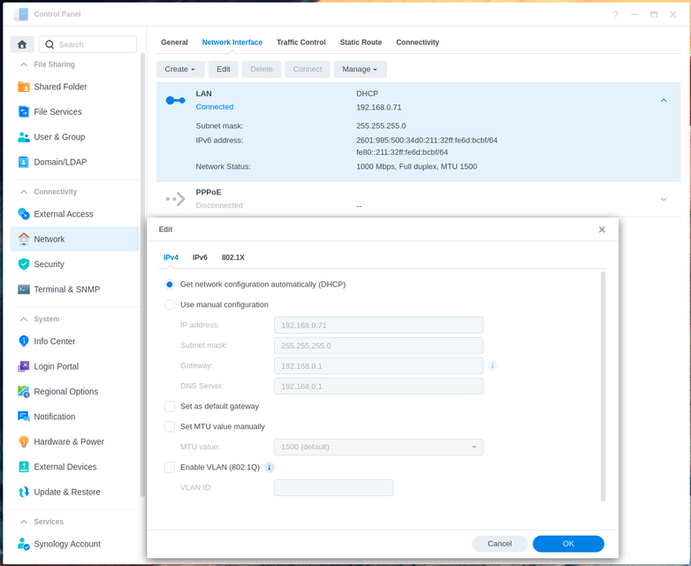
Task: Open User & Group icon
Action: click(x=23, y=137)
